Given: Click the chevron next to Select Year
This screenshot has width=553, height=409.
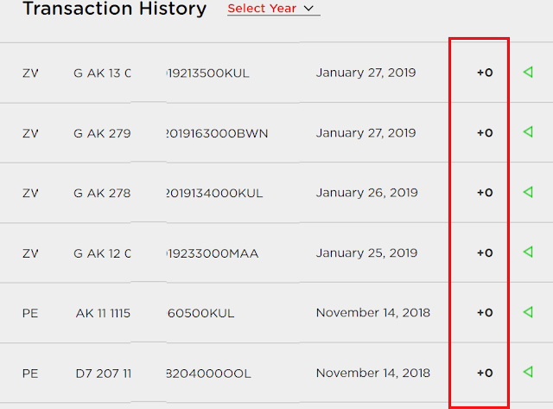Looking at the screenshot, I should coord(308,9).
